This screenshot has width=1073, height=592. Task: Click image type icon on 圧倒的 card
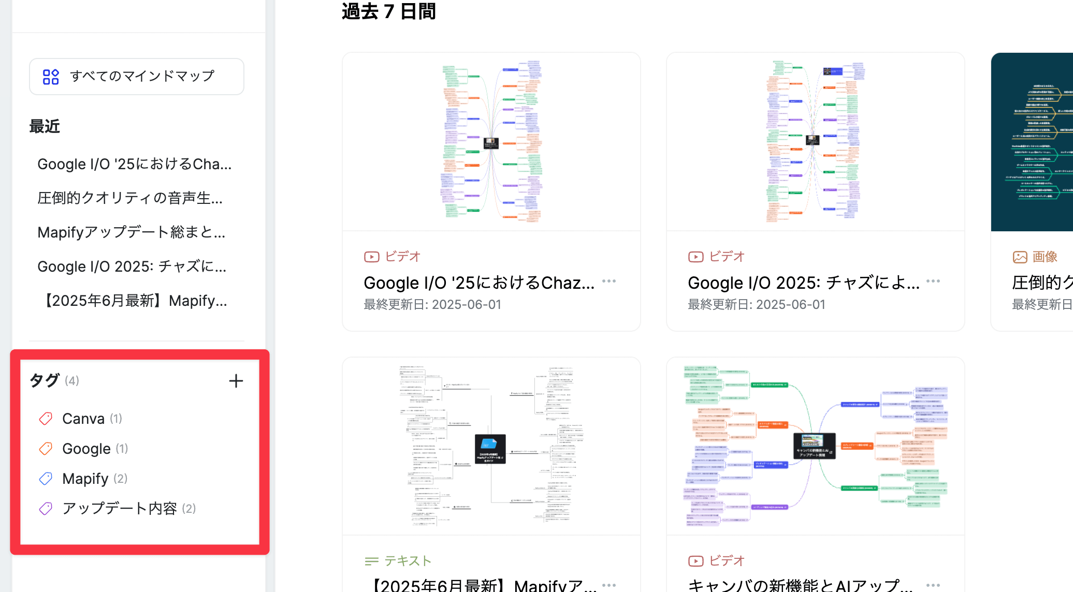[1020, 257]
